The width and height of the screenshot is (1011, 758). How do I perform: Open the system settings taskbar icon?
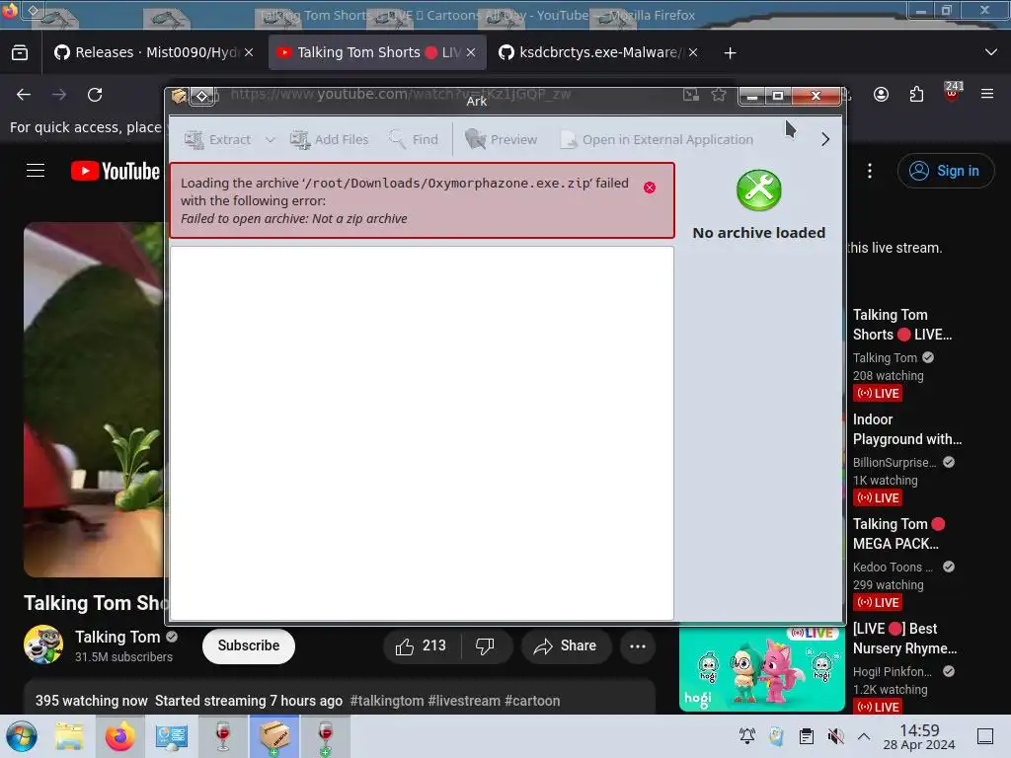(x=171, y=736)
